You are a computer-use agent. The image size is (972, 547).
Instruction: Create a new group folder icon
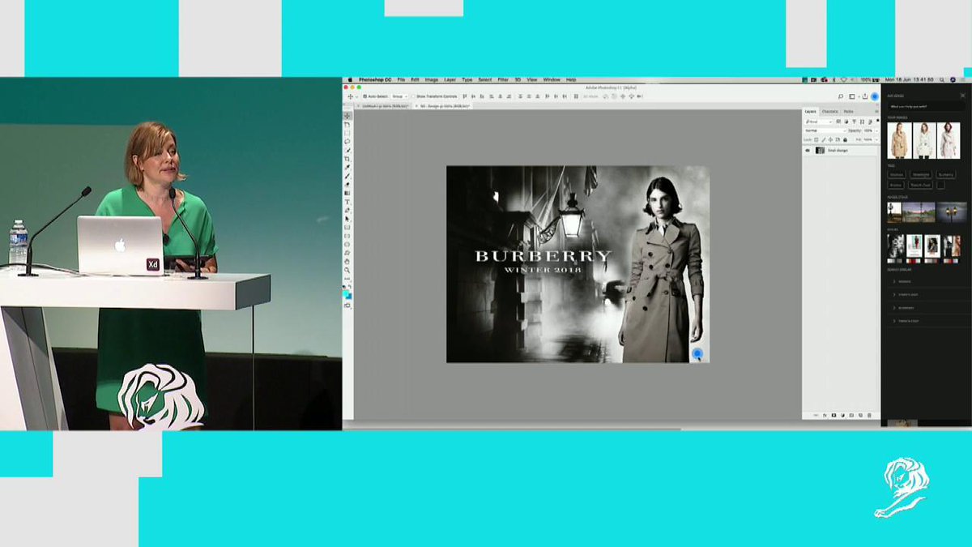[851, 416]
